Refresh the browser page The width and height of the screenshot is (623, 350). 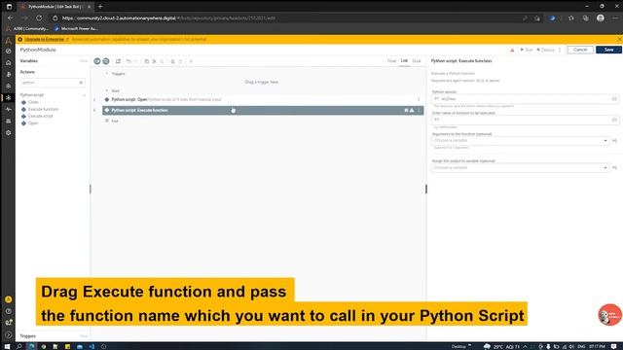39,17
